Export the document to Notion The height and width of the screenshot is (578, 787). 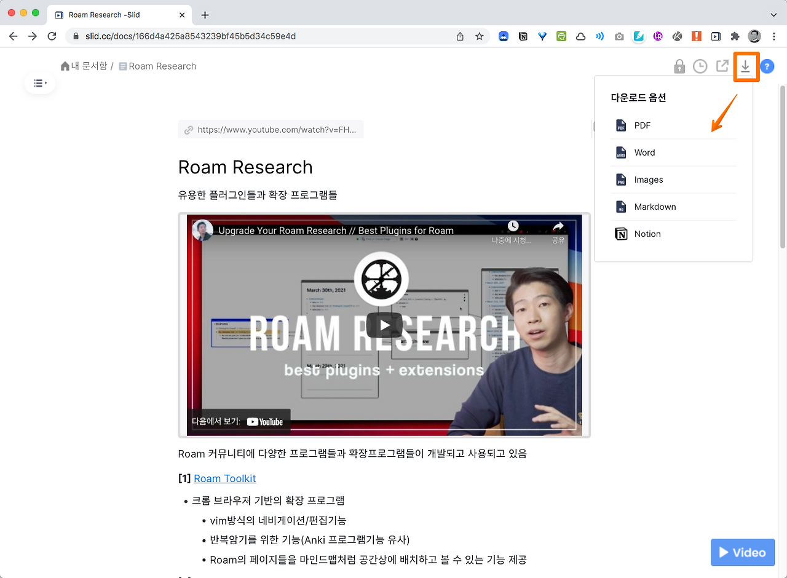point(673,234)
